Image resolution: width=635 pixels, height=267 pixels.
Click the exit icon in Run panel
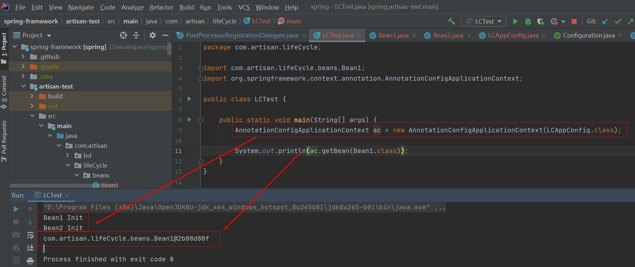pyautogui.click(x=16, y=261)
